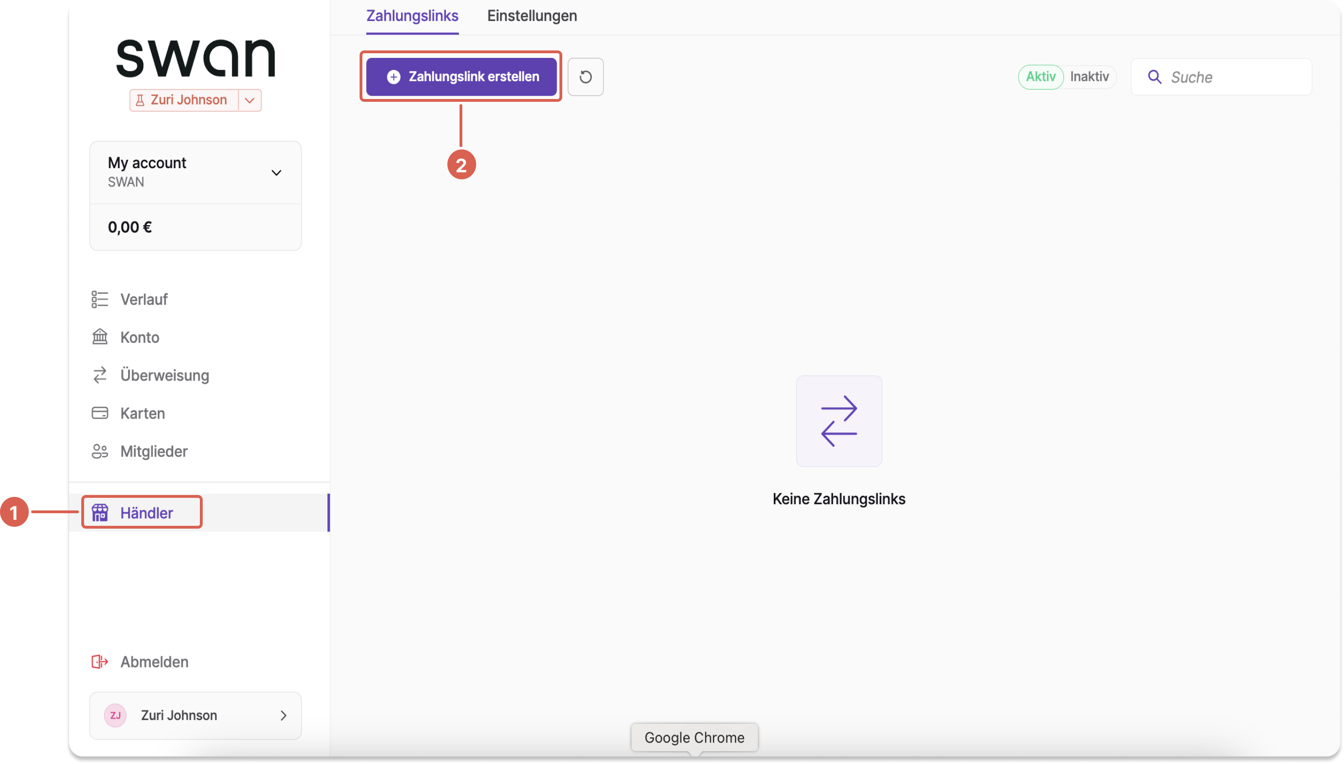Click the Keine Zahlungslinks message
The image size is (1344, 764).
[839, 499]
